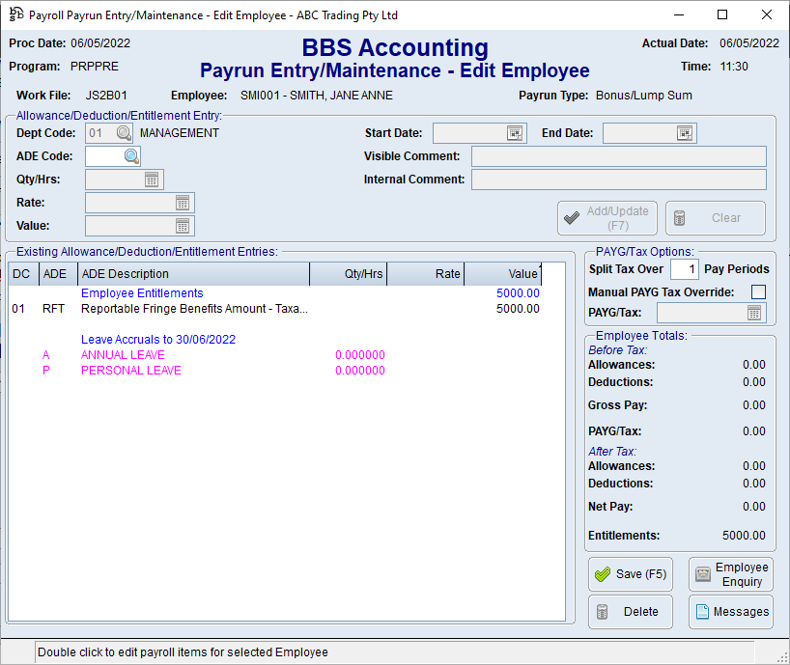Open the Messages button

click(x=730, y=612)
